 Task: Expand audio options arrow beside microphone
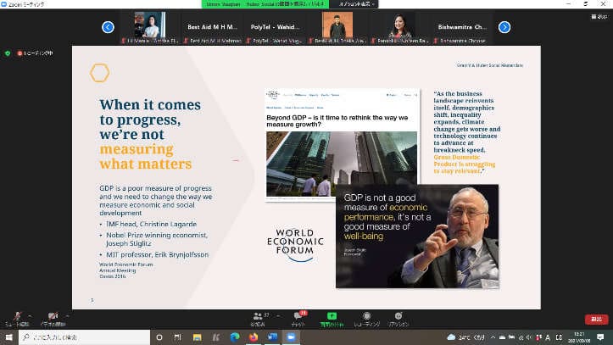click(x=31, y=315)
